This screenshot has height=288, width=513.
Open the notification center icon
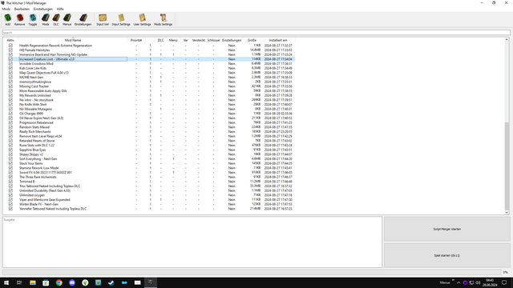[504, 282]
